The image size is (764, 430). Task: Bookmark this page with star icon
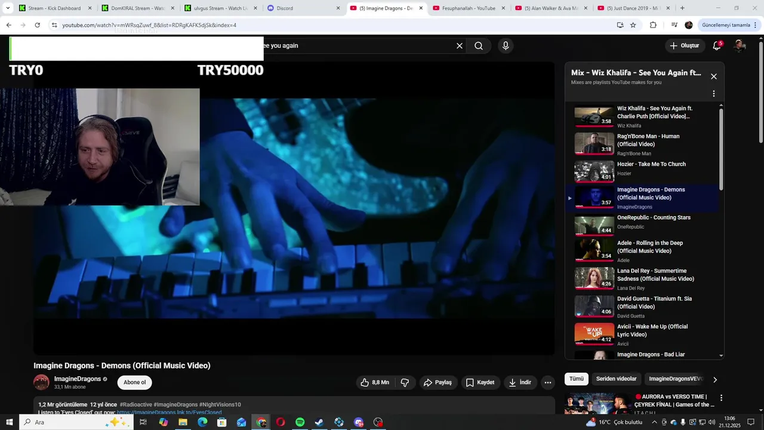point(633,25)
